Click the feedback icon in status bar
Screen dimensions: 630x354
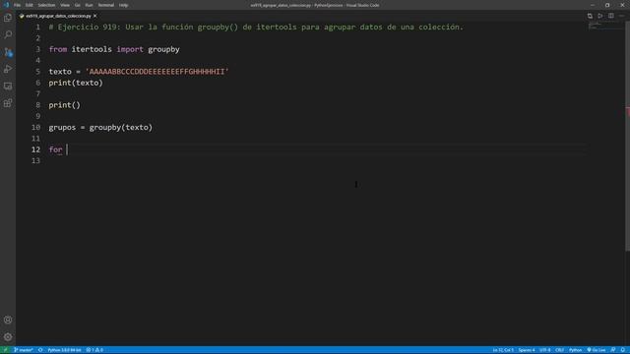613,350
